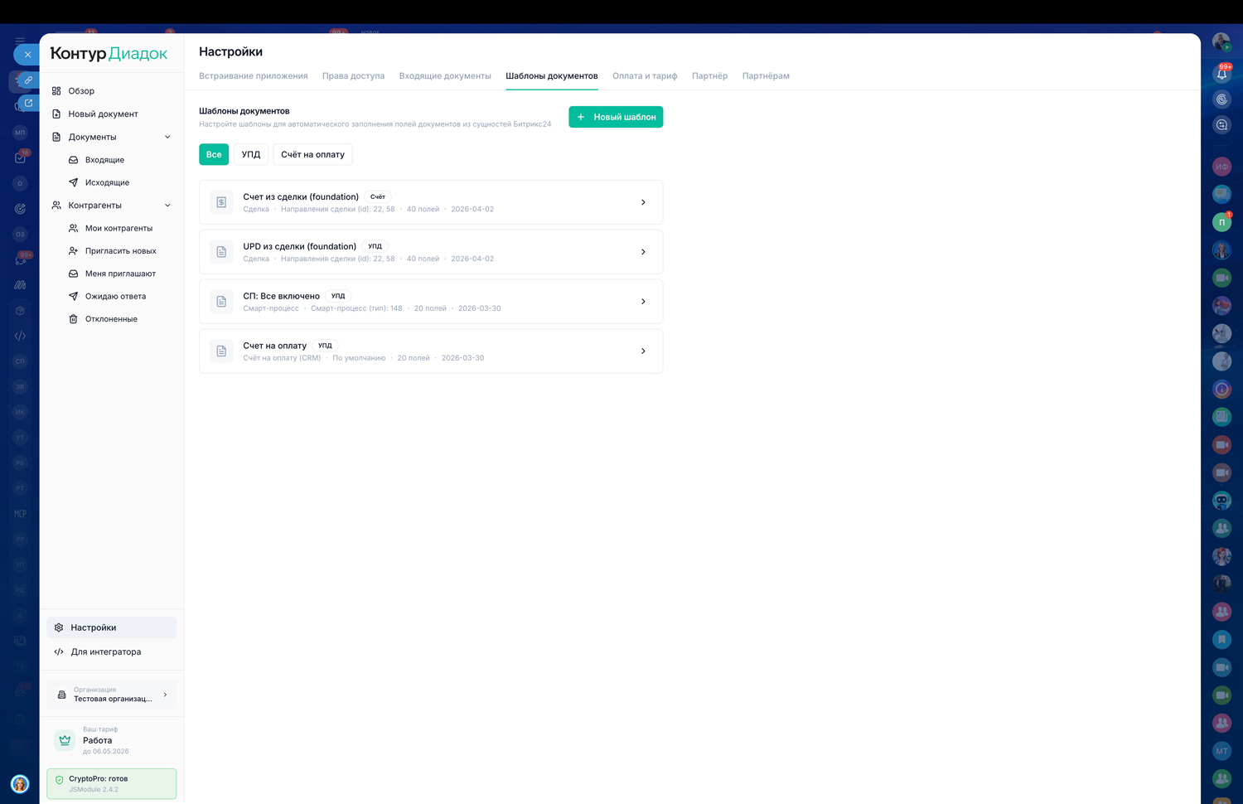Filter templates by УПД chip

[x=251, y=154]
